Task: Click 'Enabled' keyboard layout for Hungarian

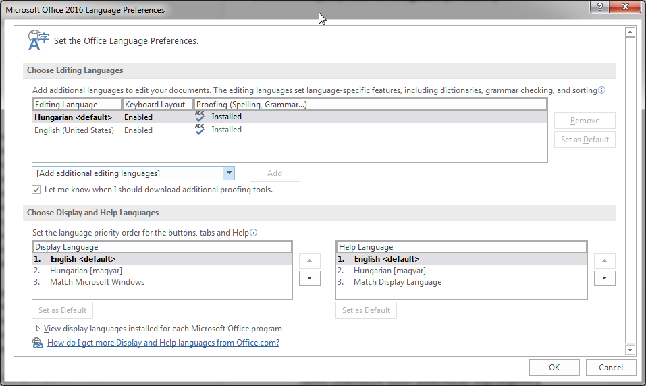Action: tap(138, 117)
